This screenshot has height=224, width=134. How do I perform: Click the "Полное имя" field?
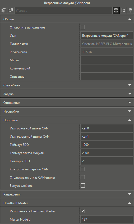click(107, 44)
